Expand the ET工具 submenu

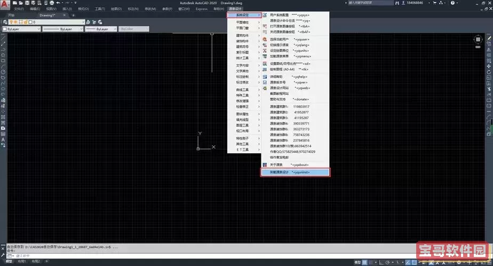coord(244,149)
